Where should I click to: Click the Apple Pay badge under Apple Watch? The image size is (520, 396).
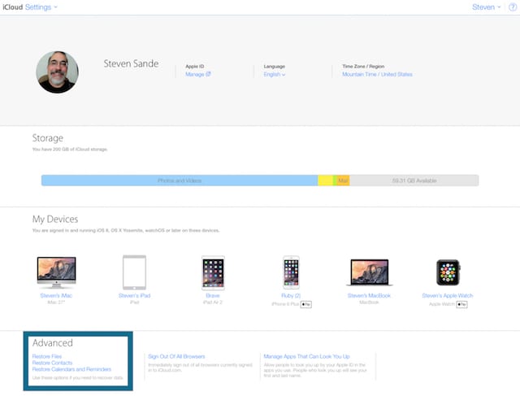[x=461, y=303]
